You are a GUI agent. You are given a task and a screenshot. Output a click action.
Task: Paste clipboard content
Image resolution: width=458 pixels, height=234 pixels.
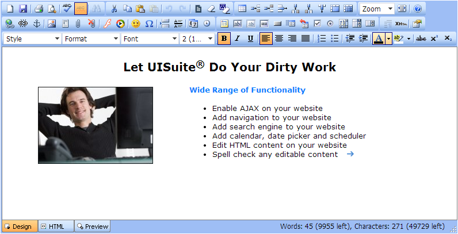[140, 9]
